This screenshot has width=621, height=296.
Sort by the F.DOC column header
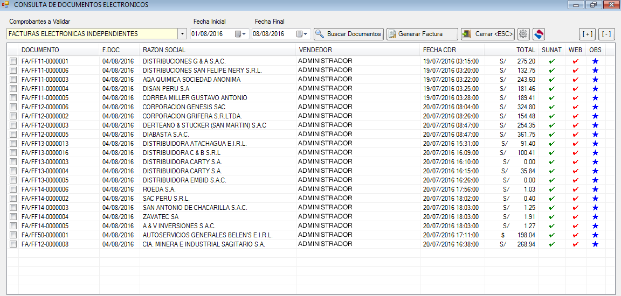click(119, 50)
